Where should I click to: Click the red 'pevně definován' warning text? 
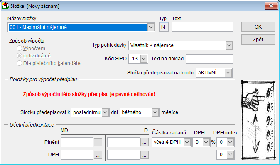pyautogui.click(x=89, y=94)
